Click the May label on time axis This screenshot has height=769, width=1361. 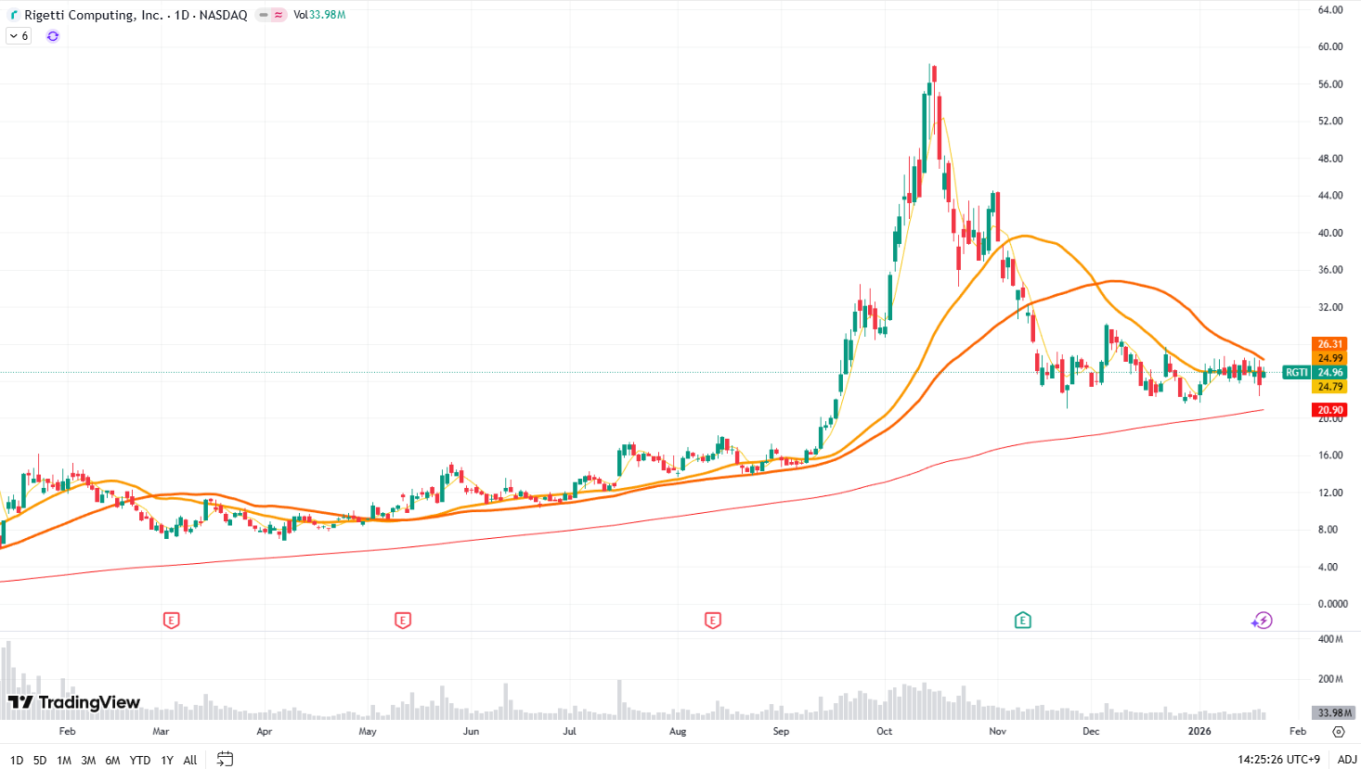click(368, 731)
